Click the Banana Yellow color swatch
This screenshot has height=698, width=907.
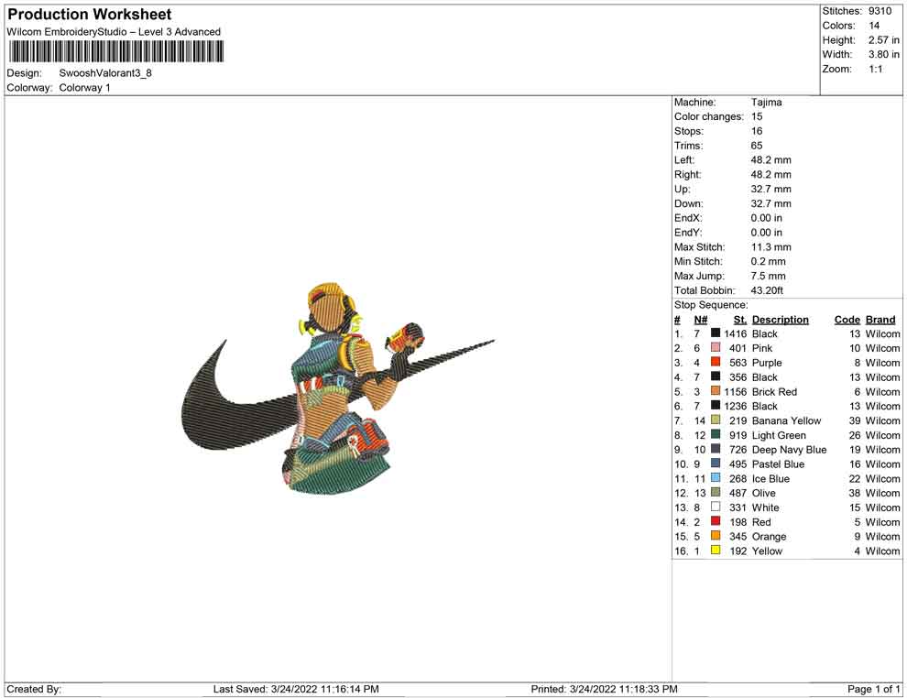tap(716, 420)
